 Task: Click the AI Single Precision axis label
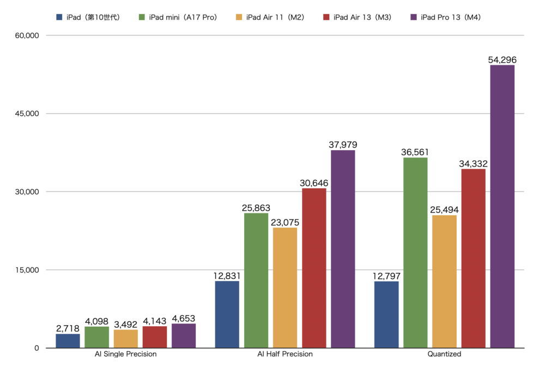[x=125, y=354]
